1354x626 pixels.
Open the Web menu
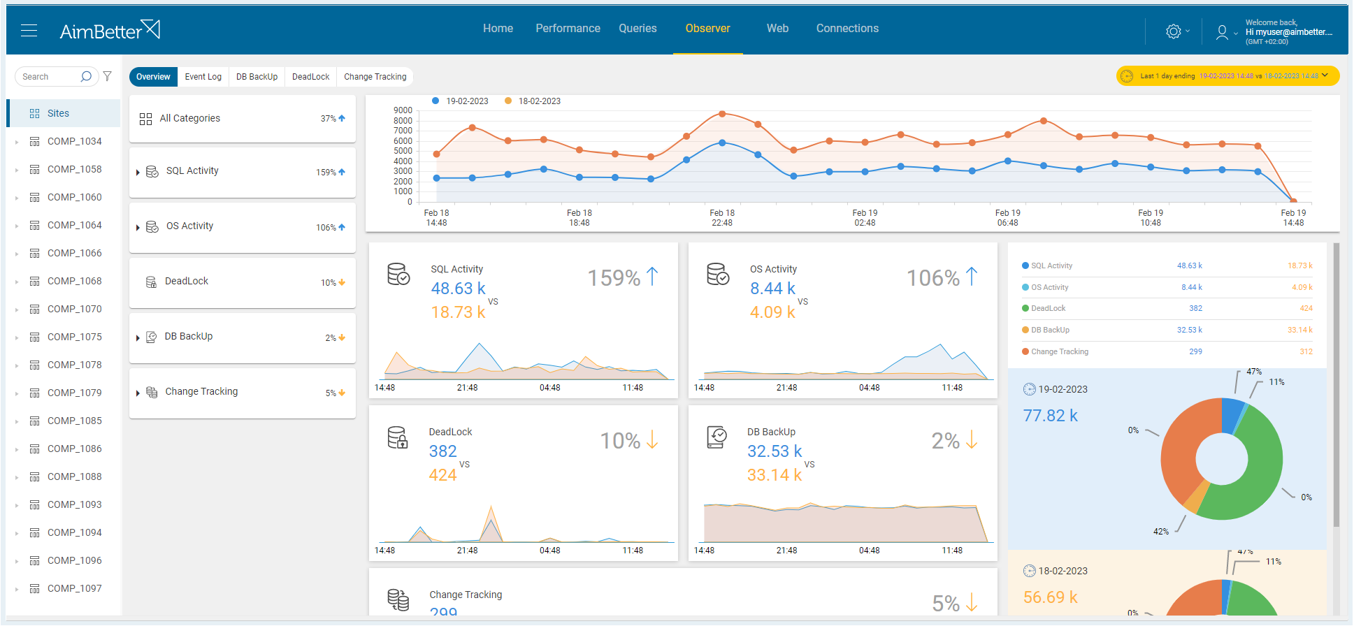point(777,29)
